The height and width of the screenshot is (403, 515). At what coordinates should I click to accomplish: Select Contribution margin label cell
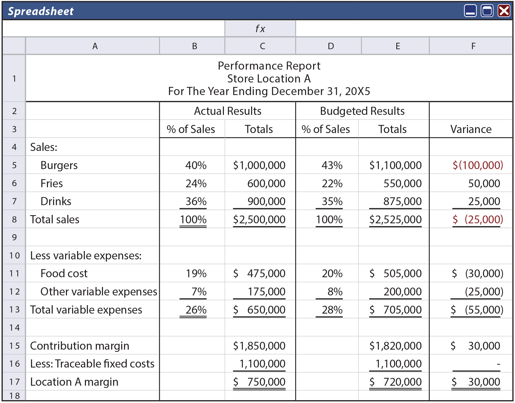pyautogui.click(x=92, y=345)
